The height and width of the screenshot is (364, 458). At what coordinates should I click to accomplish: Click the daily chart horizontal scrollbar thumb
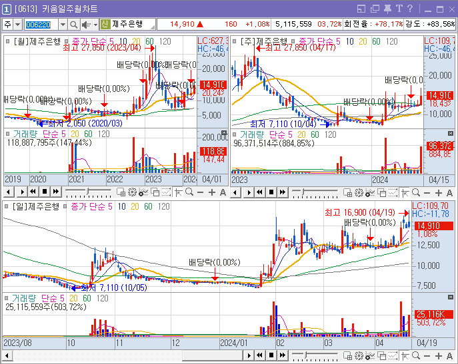[x=213, y=356]
